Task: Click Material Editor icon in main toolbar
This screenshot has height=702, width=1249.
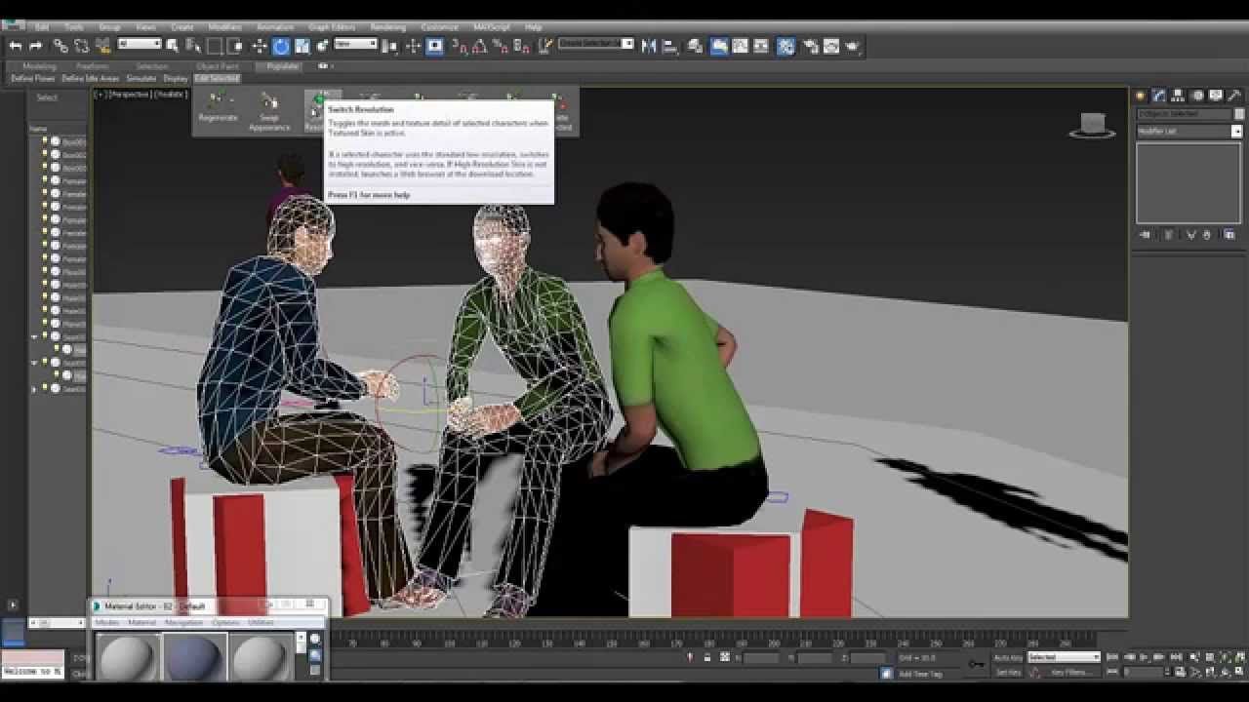Action: tap(786, 45)
